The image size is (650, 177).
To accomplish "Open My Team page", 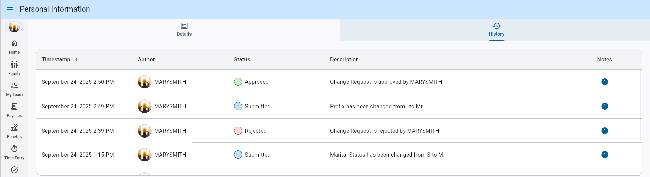I will (x=14, y=89).
